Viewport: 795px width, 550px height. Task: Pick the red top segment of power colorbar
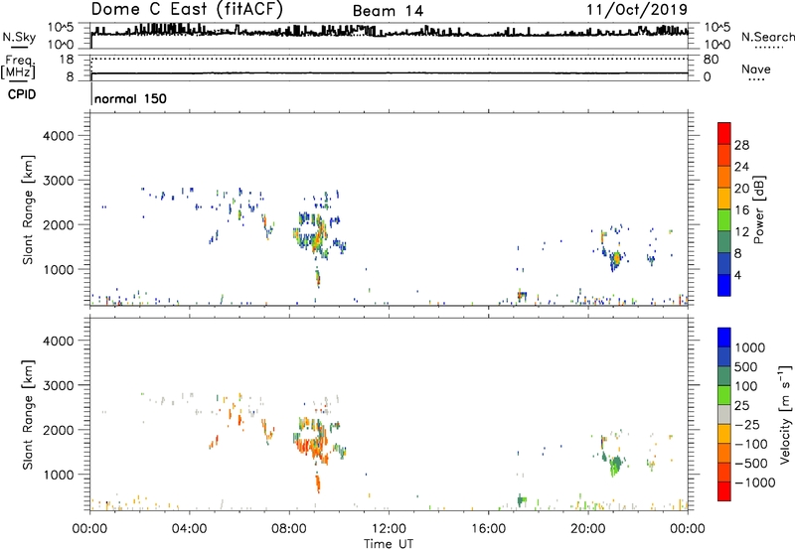(724, 134)
